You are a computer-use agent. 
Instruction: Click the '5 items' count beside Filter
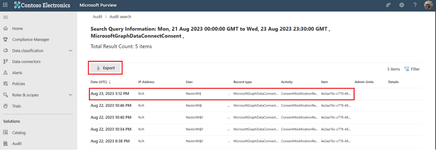[394, 69]
